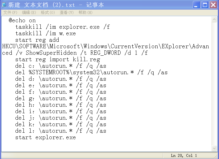219x159 pixels.
Task: Open the 编辑(E) menu
Action: tap(29, 12)
